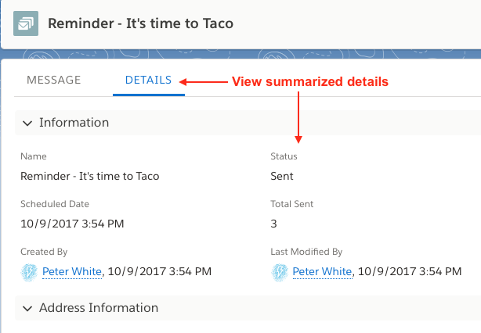Click the Status field label

pyautogui.click(x=284, y=156)
